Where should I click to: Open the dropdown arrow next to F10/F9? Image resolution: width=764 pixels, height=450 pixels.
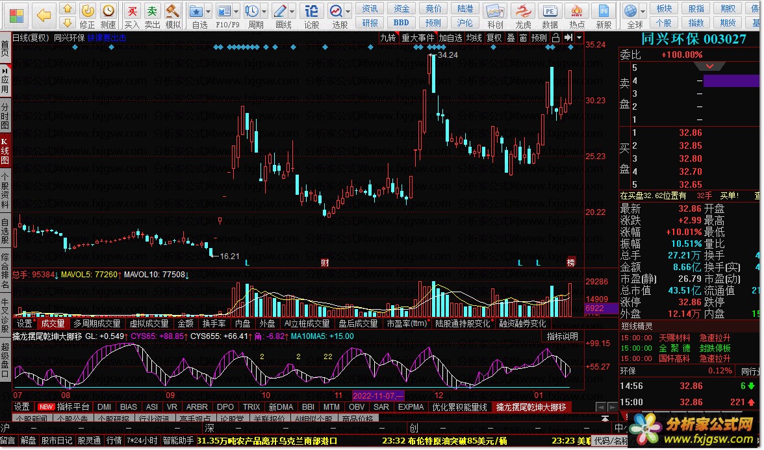click(x=236, y=11)
